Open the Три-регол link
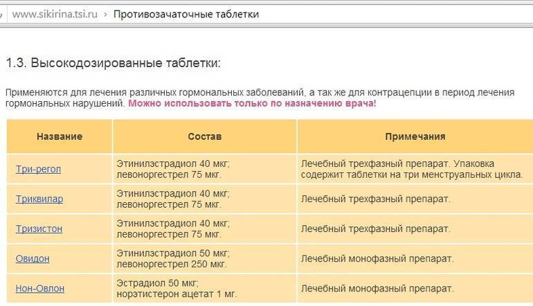The width and height of the screenshot is (533, 306). click(37, 169)
